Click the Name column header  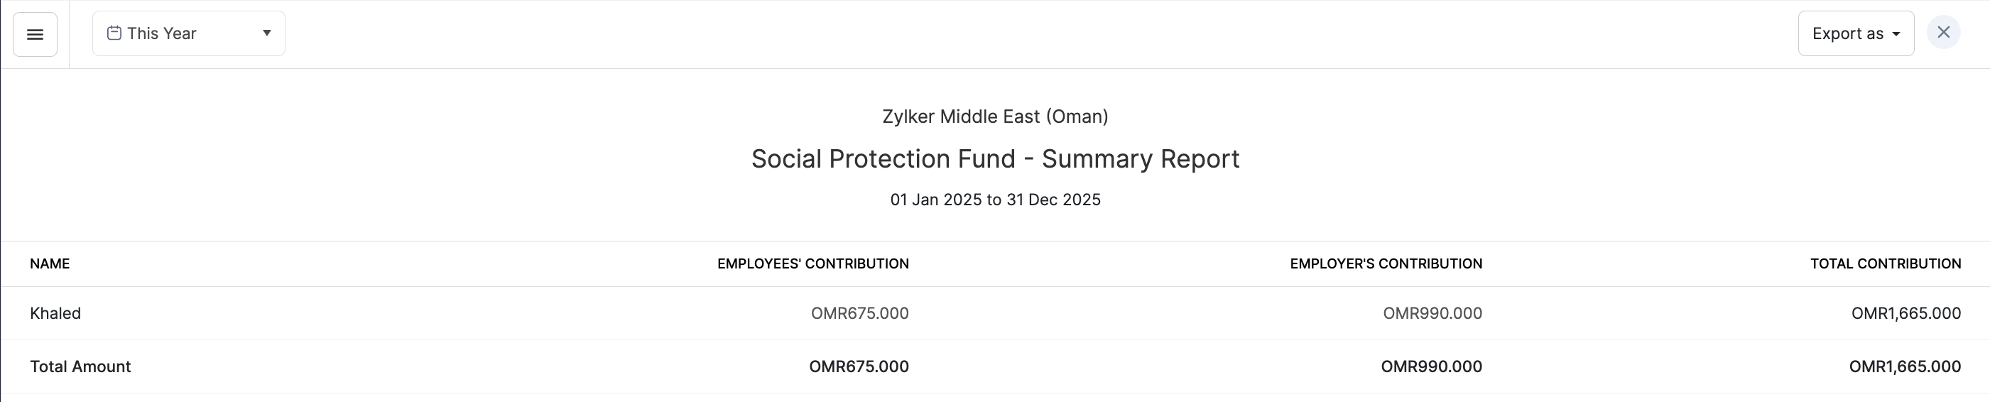click(x=50, y=264)
